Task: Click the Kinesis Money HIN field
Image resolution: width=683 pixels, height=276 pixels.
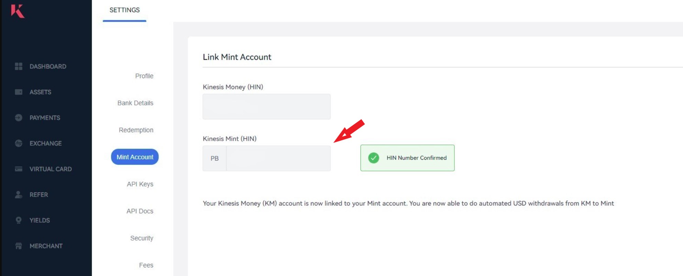Action: 266,107
